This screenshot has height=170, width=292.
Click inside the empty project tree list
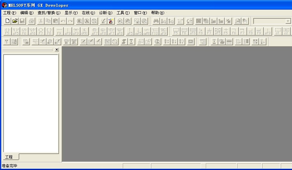click(31, 104)
